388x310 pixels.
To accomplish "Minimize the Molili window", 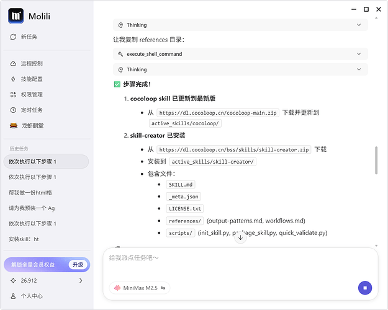I will click(x=354, y=9).
